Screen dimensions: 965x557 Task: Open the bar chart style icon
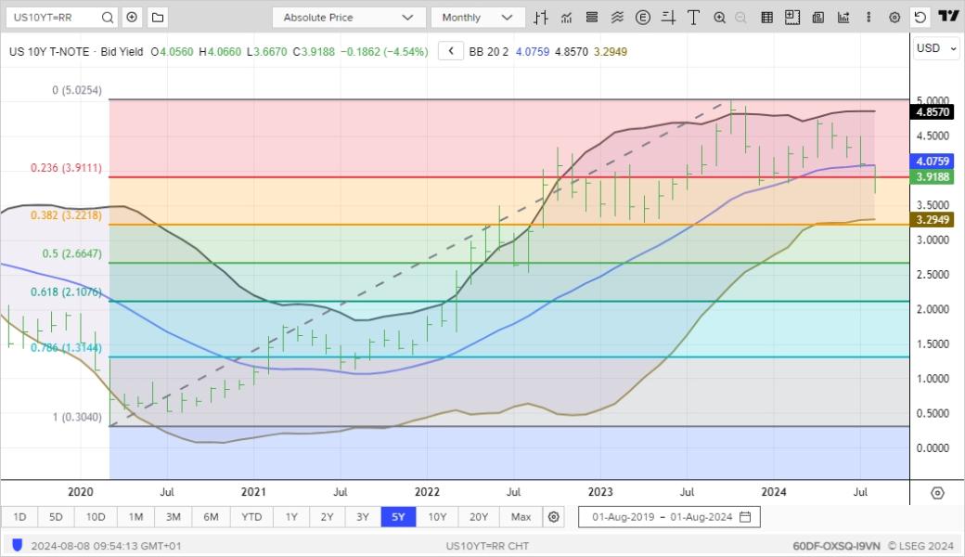pyautogui.click(x=540, y=18)
